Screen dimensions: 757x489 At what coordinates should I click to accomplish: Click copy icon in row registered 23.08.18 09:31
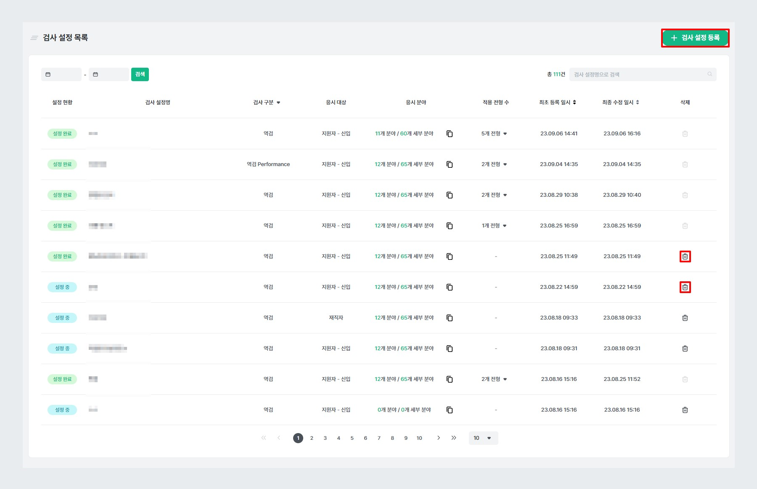tap(450, 349)
